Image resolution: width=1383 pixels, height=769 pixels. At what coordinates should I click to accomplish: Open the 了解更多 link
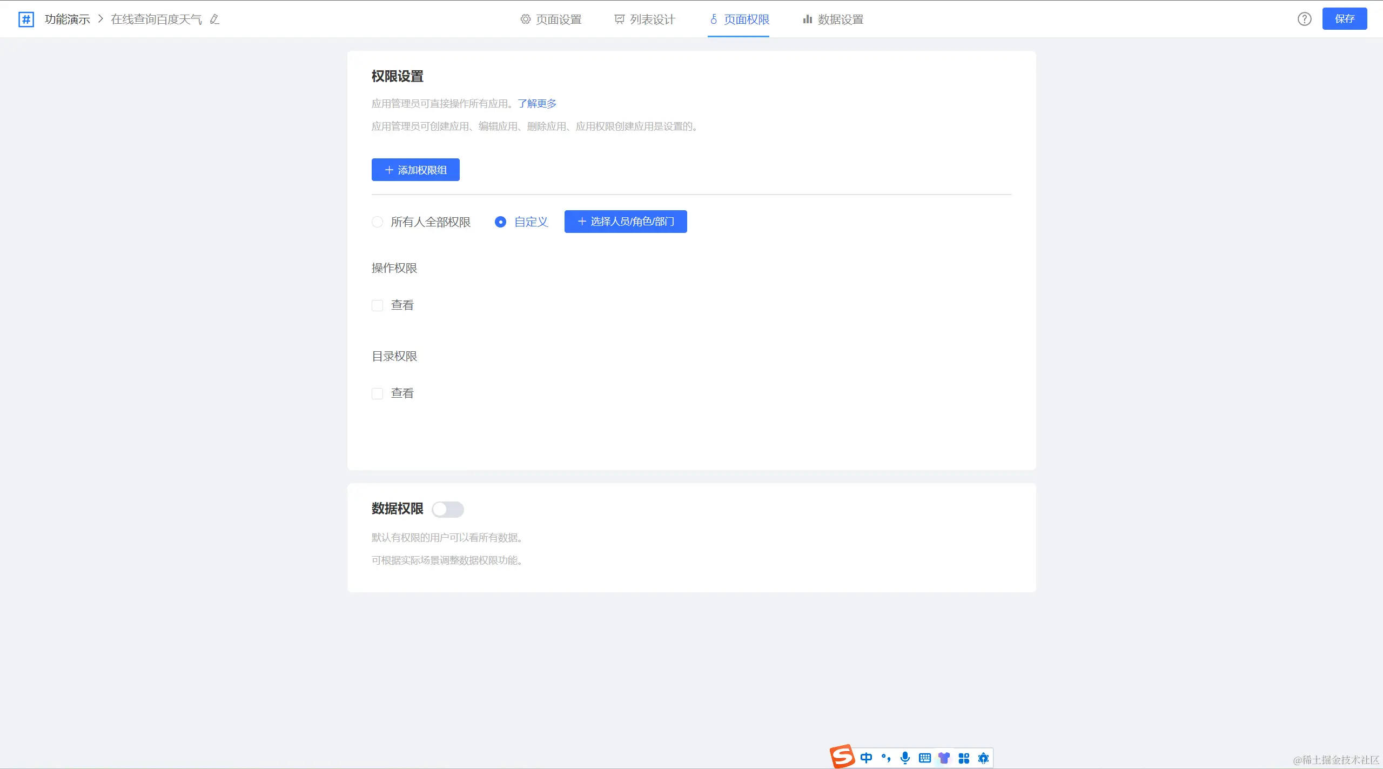coord(536,103)
